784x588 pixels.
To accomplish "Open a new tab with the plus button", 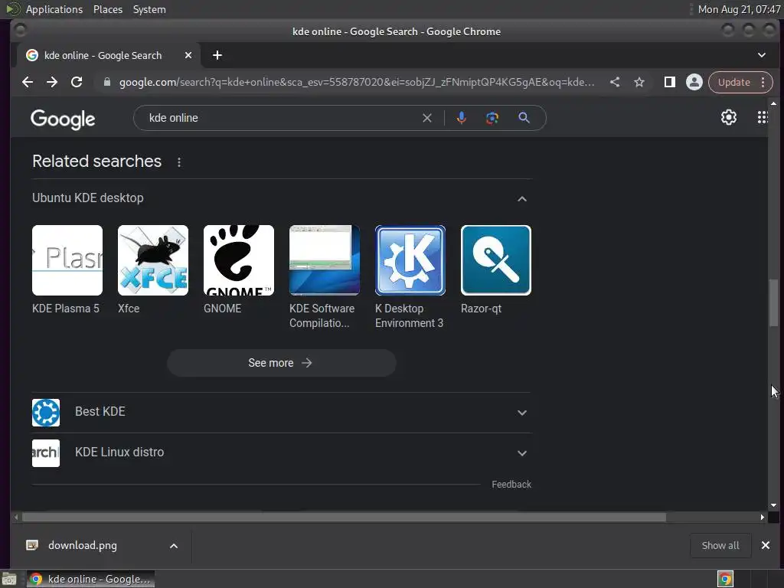I will tap(217, 55).
